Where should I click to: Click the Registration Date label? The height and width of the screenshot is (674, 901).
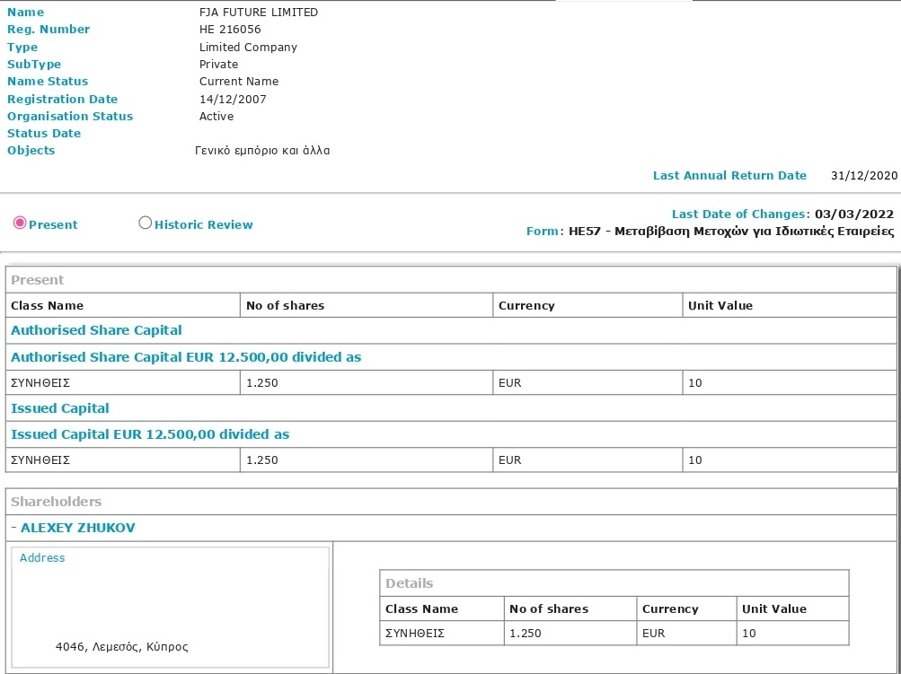pyautogui.click(x=62, y=100)
